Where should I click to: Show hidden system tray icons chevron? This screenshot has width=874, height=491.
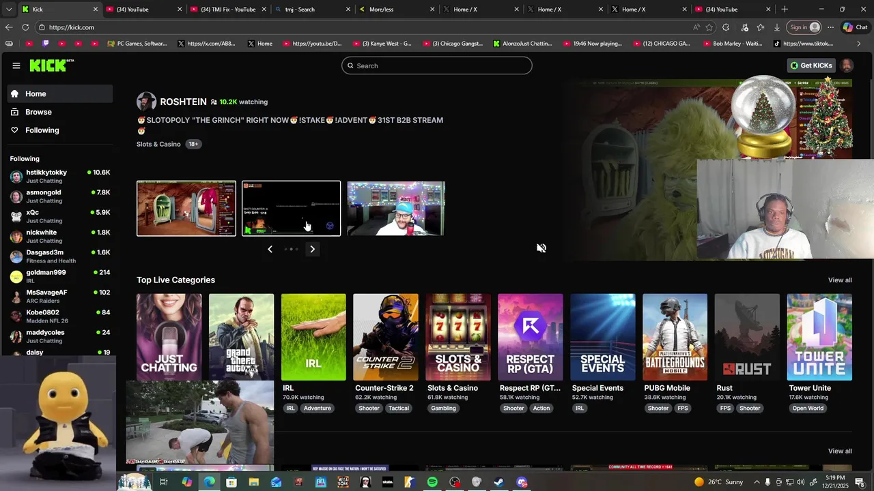(x=756, y=482)
